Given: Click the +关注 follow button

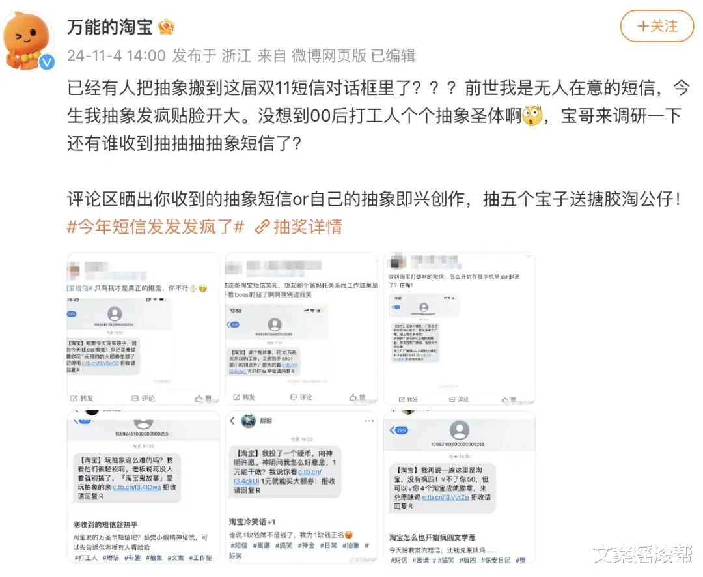Looking at the screenshot, I should 657,27.
